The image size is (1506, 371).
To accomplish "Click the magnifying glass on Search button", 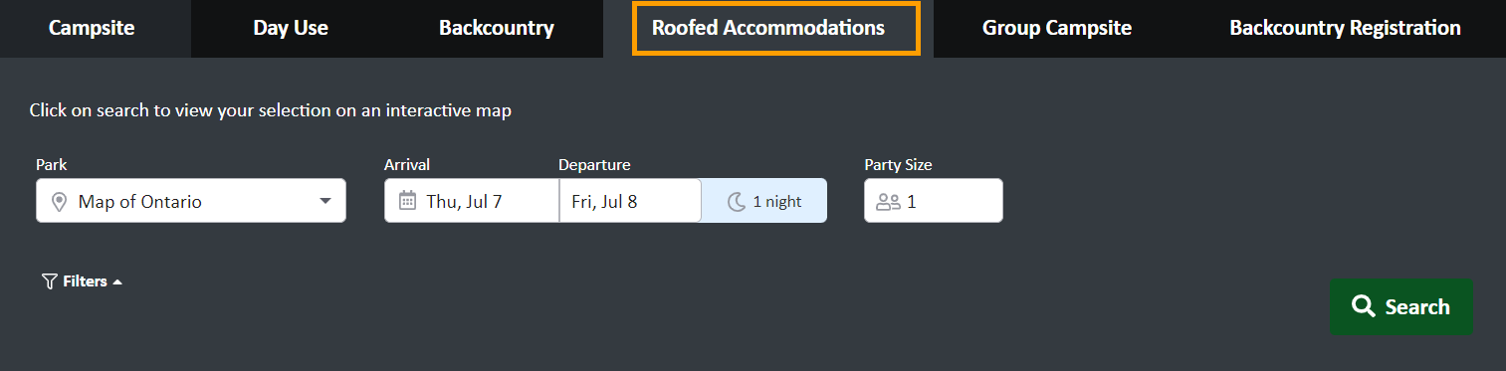I will click(1365, 307).
